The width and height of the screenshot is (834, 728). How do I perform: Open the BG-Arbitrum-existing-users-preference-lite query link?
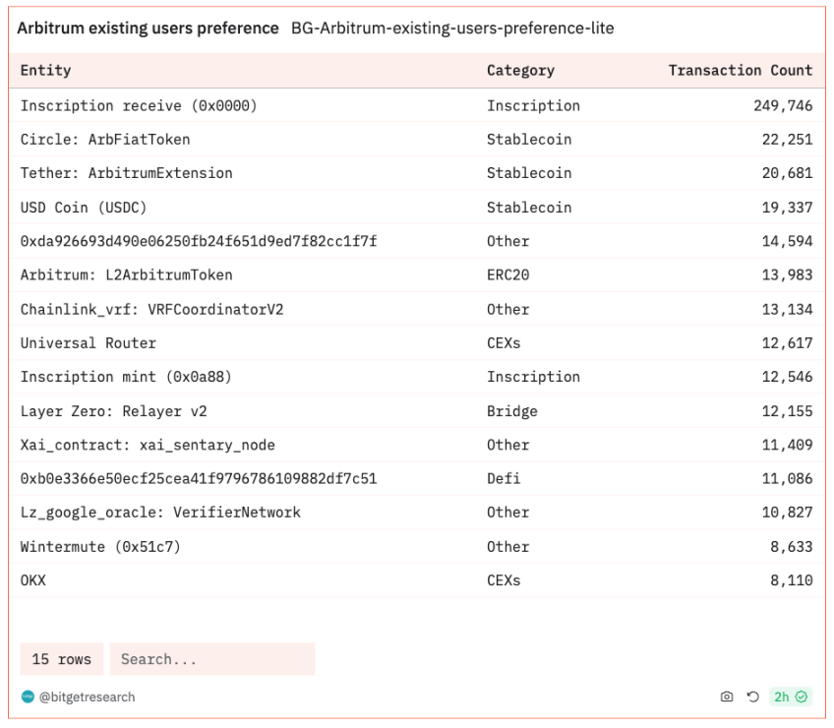click(452, 28)
